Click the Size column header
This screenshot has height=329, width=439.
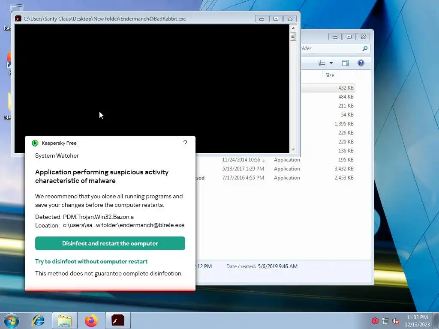coord(330,75)
